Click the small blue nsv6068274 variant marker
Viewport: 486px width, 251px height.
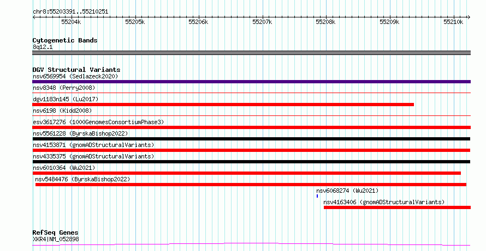317,196
